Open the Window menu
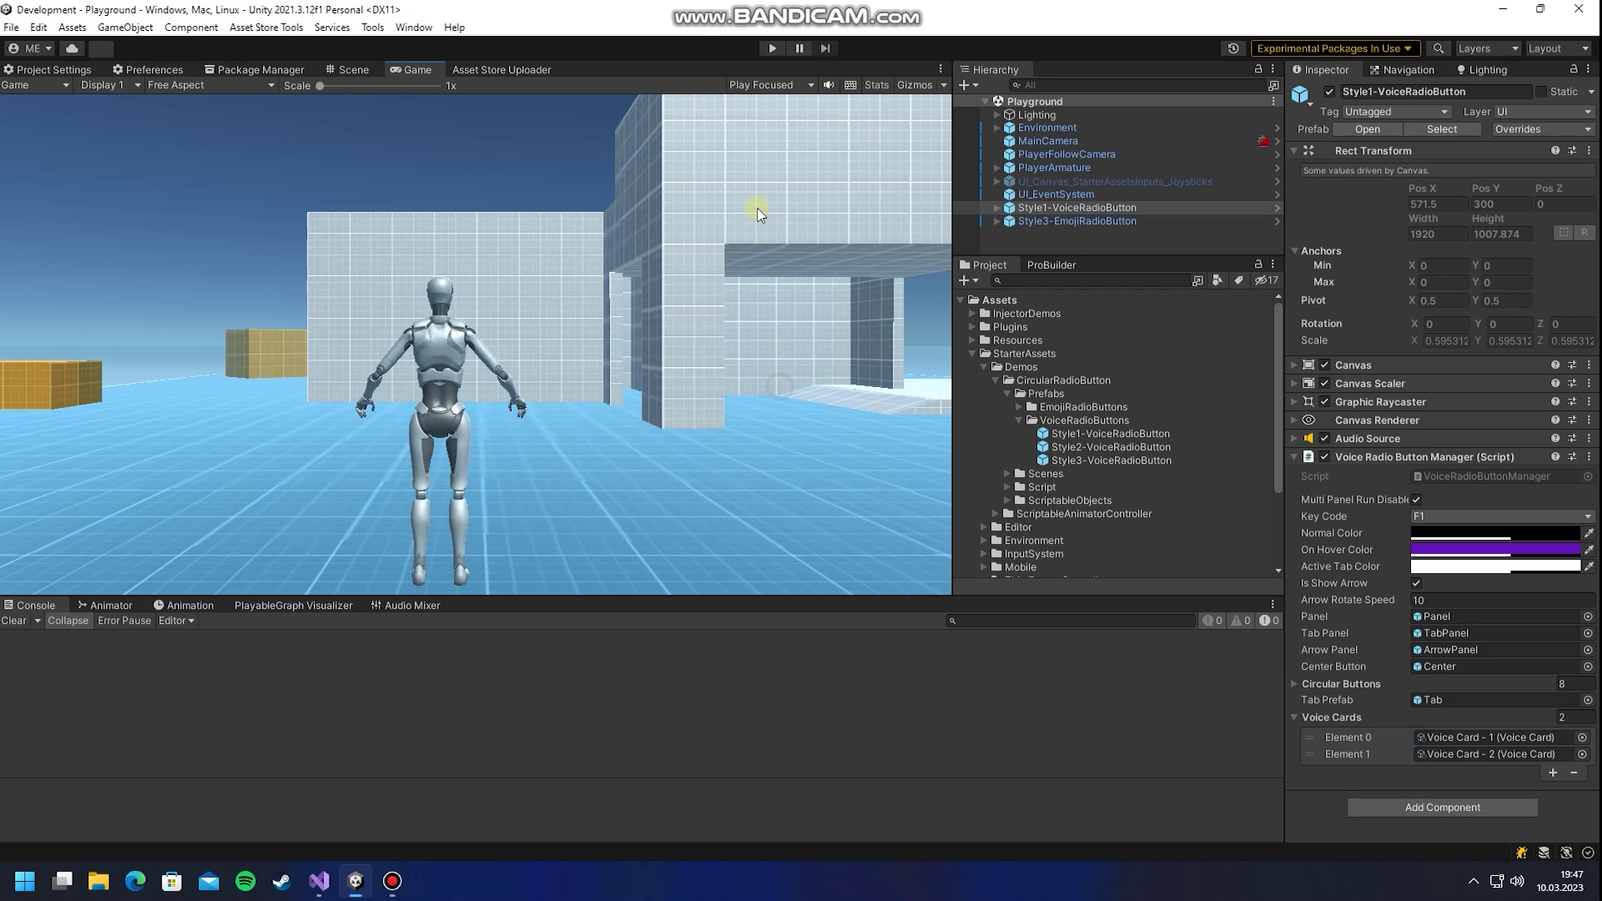Image resolution: width=1602 pixels, height=901 pixels. [413, 28]
